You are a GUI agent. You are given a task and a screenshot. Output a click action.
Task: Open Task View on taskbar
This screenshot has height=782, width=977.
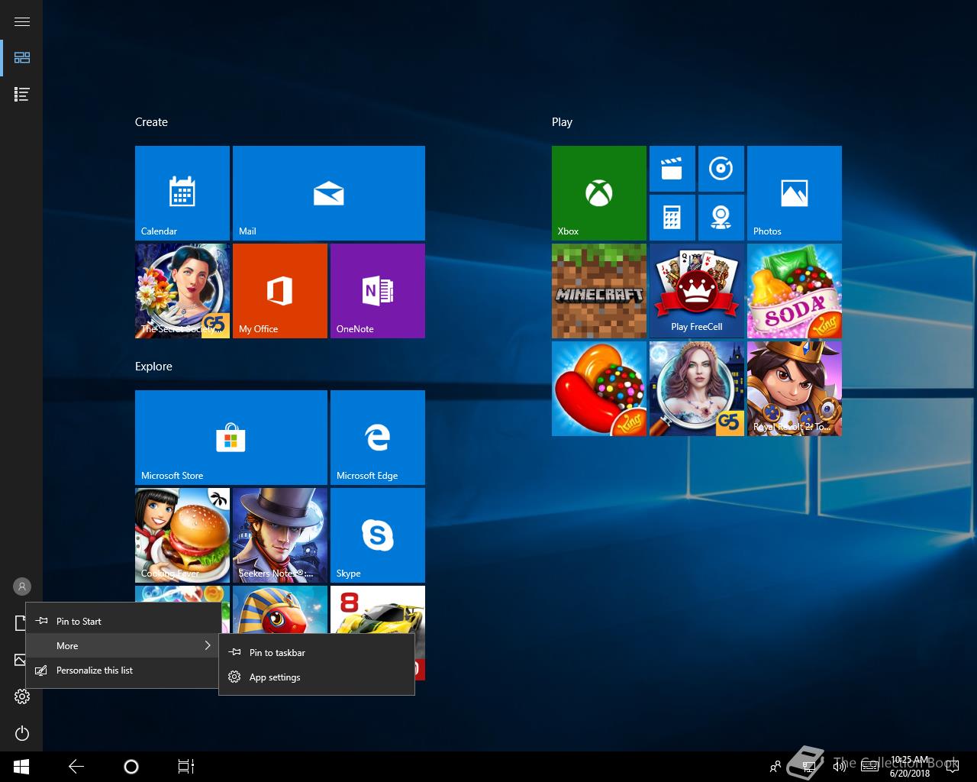tap(186, 767)
